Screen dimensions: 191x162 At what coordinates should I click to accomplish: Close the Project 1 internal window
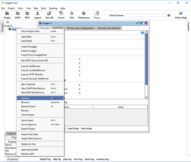click(146, 23)
